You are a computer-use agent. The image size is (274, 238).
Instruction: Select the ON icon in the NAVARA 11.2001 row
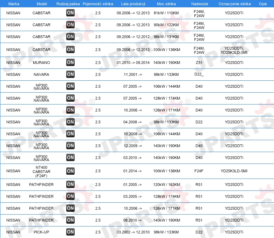pos(70,74)
